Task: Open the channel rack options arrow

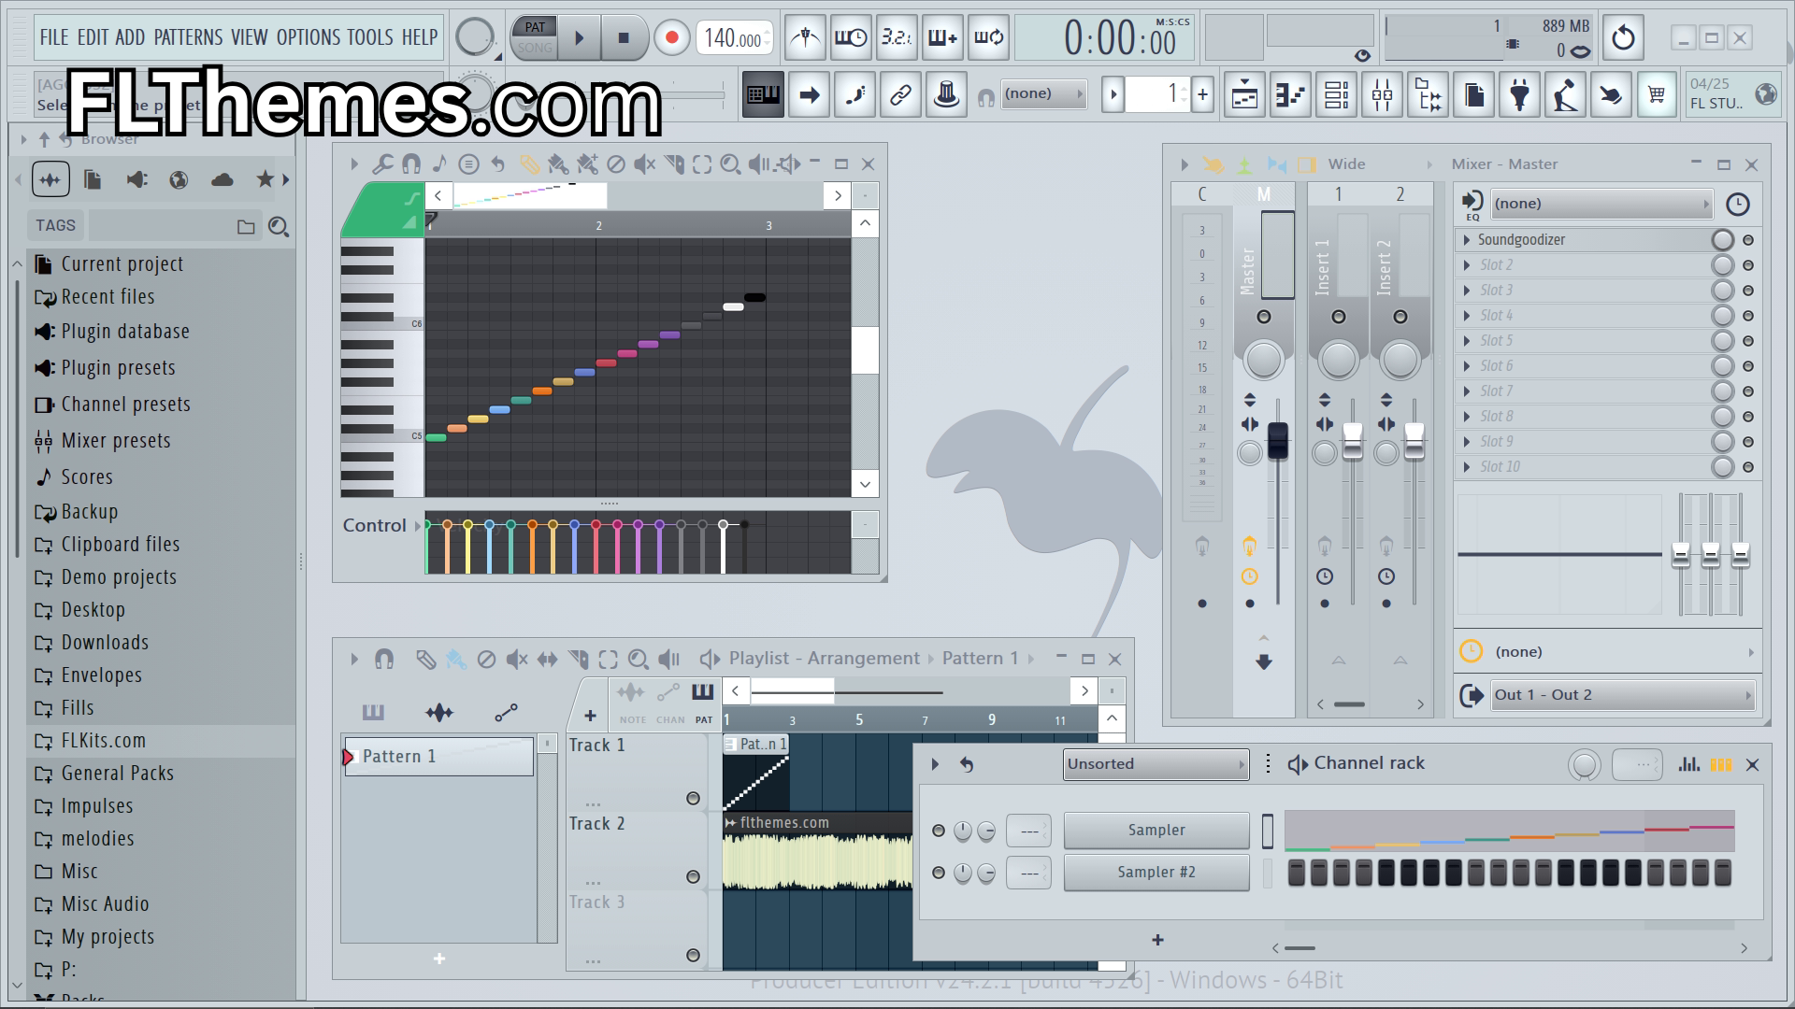Action: click(935, 764)
